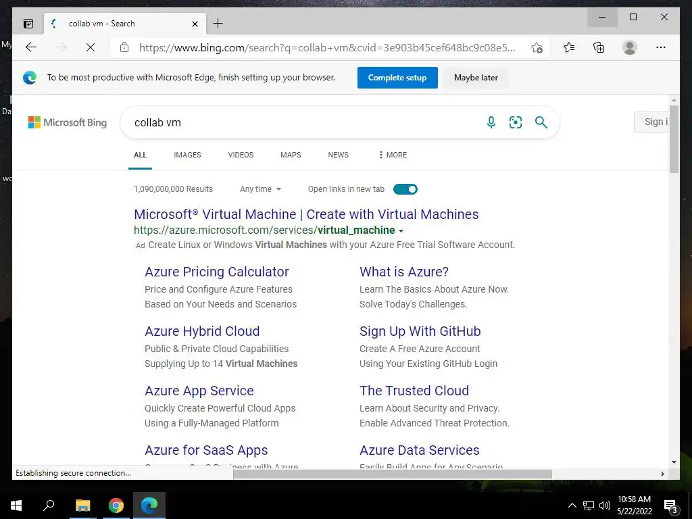The height and width of the screenshot is (519, 692).
Task: Stop loading the page
Action: [91, 47]
